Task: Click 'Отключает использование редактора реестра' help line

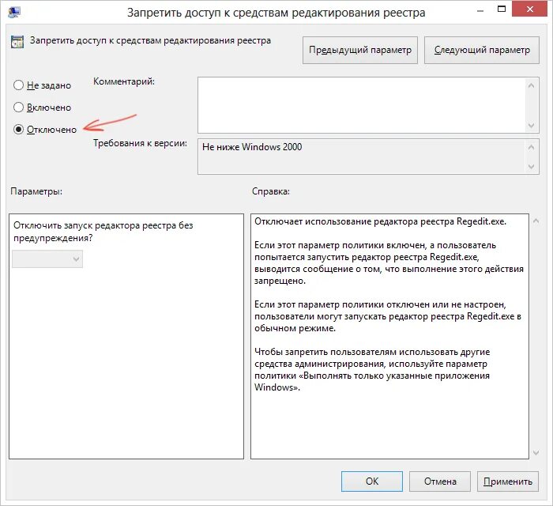Action: pyautogui.click(x=380, y=221)
